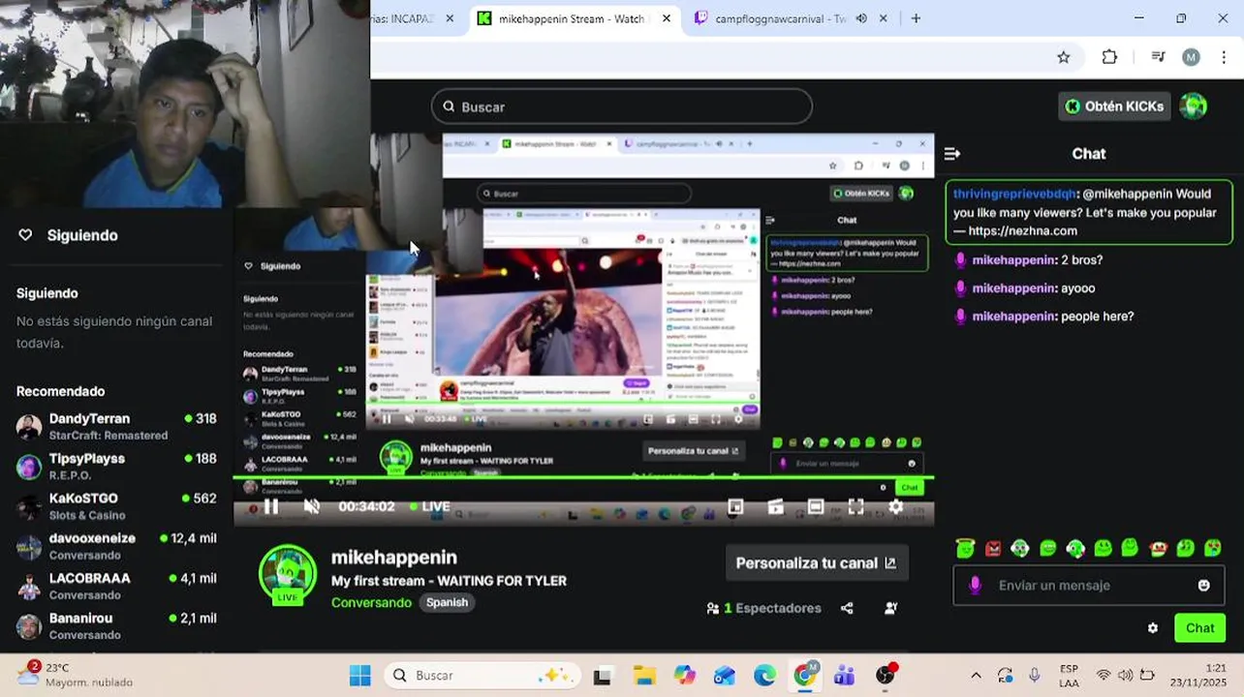Send the crying heart-eyes emote

pos(1213,549)
